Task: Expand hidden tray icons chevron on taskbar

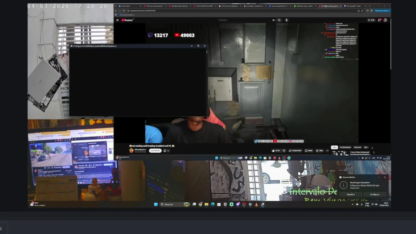Action: pyautogui.click(x=353, y=204)
